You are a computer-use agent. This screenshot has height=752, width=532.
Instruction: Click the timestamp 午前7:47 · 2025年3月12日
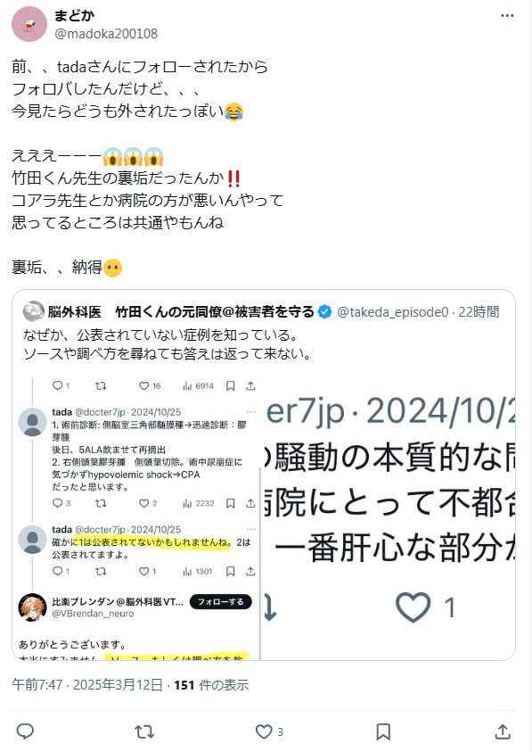87,684
